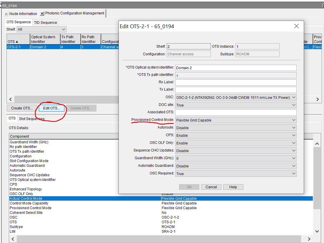
Task: Select the OTS details tab
Action: pos(12,118)
